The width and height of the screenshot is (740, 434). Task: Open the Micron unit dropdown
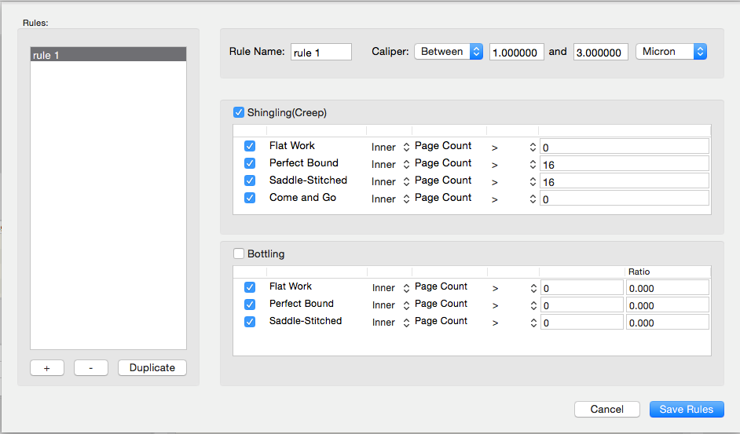(x=670, y=52)
